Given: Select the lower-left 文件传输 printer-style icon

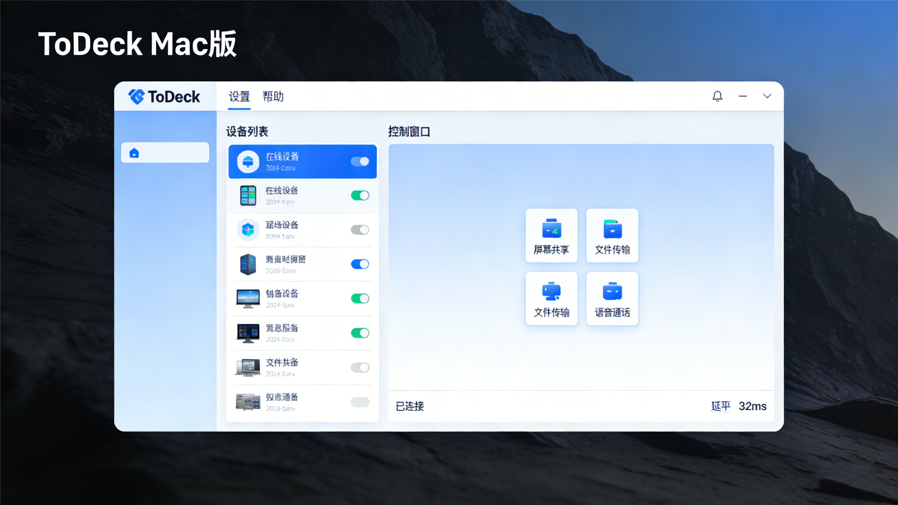Looking at the screenshot, I should pyautogui.click(x=551, y=298).
